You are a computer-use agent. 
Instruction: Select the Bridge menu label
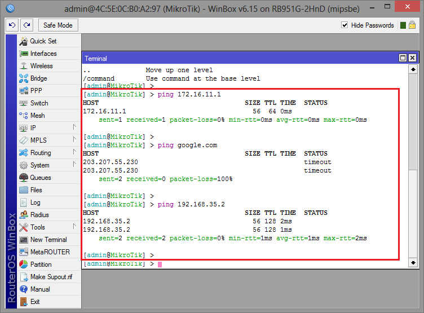[39, 78]
